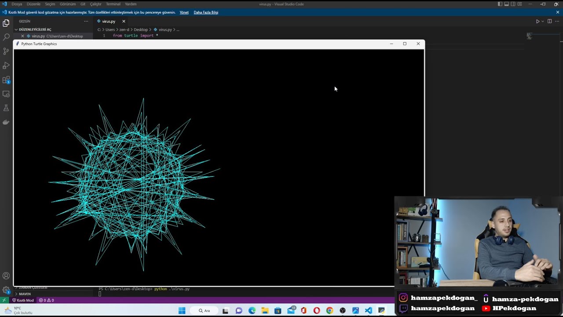The image size is (563, 317).
Task: Open Google Chrome from the taskbar
Action: [329, 310]
